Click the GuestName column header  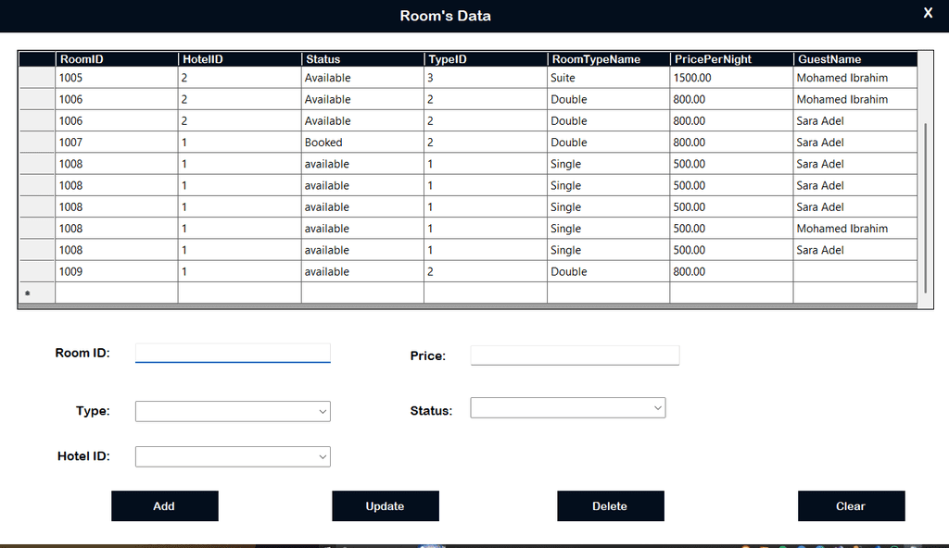tap(854, 59)
